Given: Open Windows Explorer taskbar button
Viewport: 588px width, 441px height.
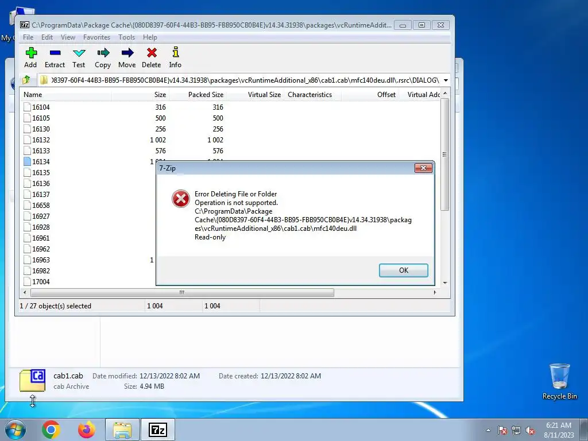Looking at the screenshot, I should point(122,430).
